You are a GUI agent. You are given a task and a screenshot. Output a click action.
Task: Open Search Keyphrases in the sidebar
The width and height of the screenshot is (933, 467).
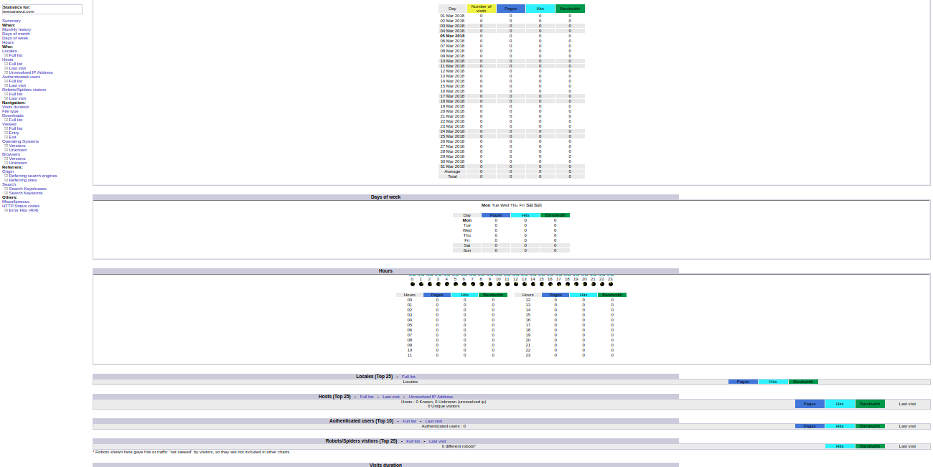pos(28,189)
